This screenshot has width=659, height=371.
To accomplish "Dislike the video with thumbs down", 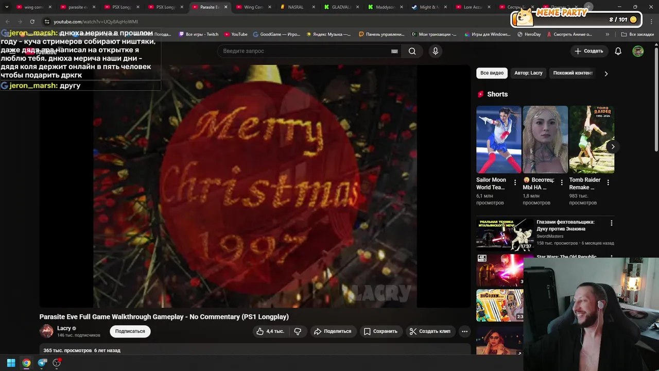I will click(x=298, y=331).
